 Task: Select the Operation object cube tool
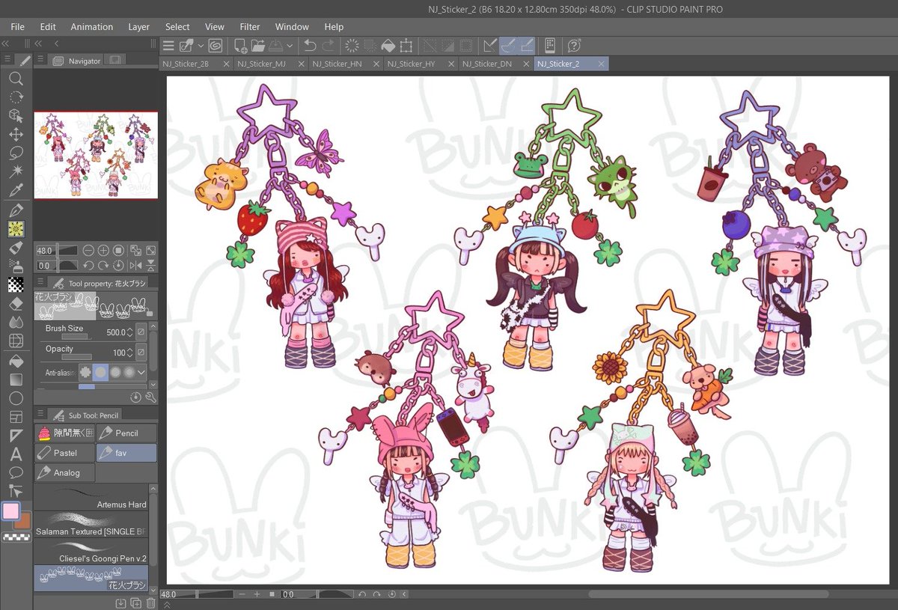point(16,116)
